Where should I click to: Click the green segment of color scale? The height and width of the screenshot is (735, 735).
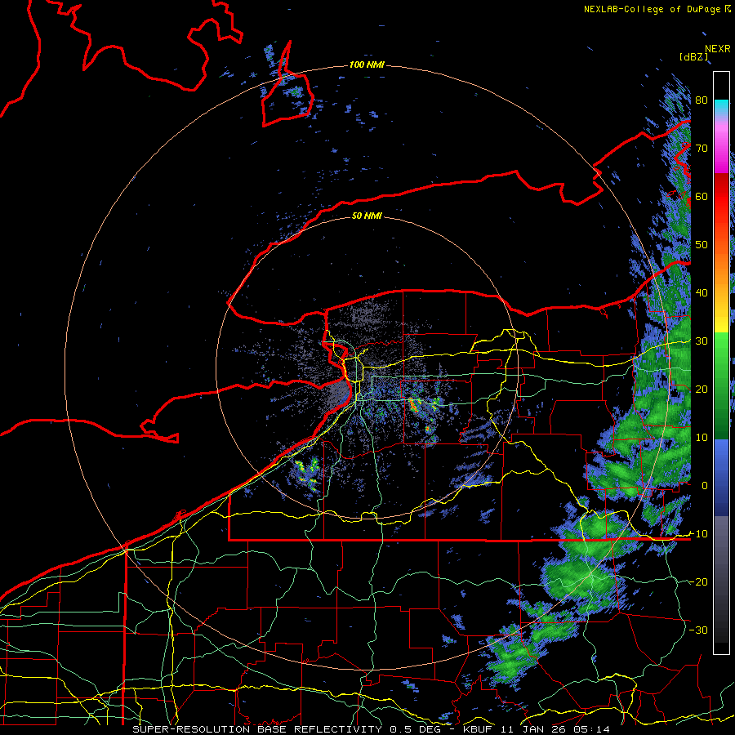pyautogui.click(x=721, y=386)
